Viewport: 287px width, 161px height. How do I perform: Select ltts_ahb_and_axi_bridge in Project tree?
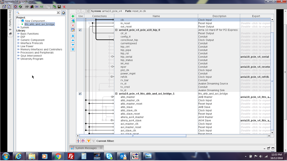39,24
